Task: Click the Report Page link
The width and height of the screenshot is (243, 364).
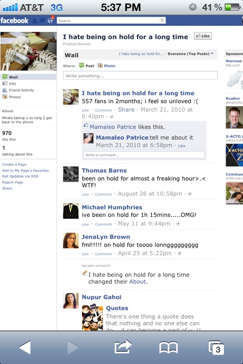Action: click(x=13, y=182)
